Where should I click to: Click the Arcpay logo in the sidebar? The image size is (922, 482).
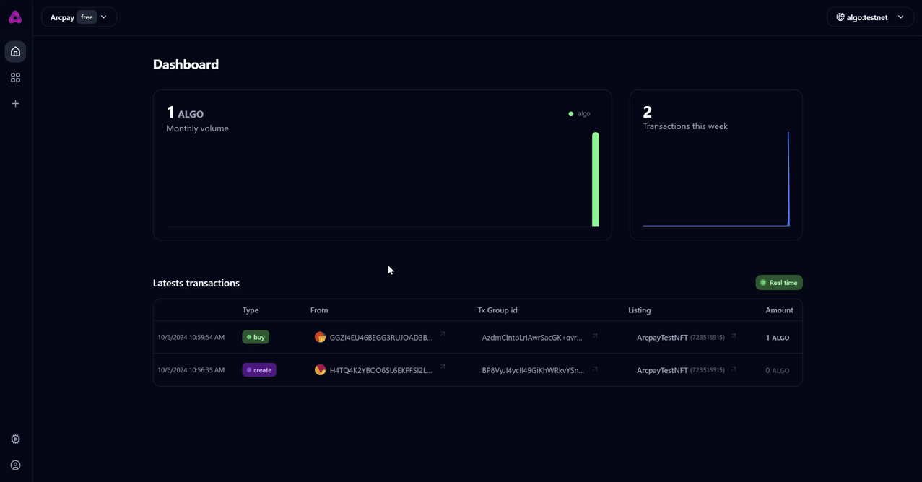point(15,17)
